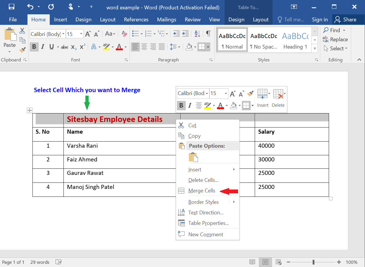Switch to the Mailings tab
Screen dimensions: 365x267
167,20
